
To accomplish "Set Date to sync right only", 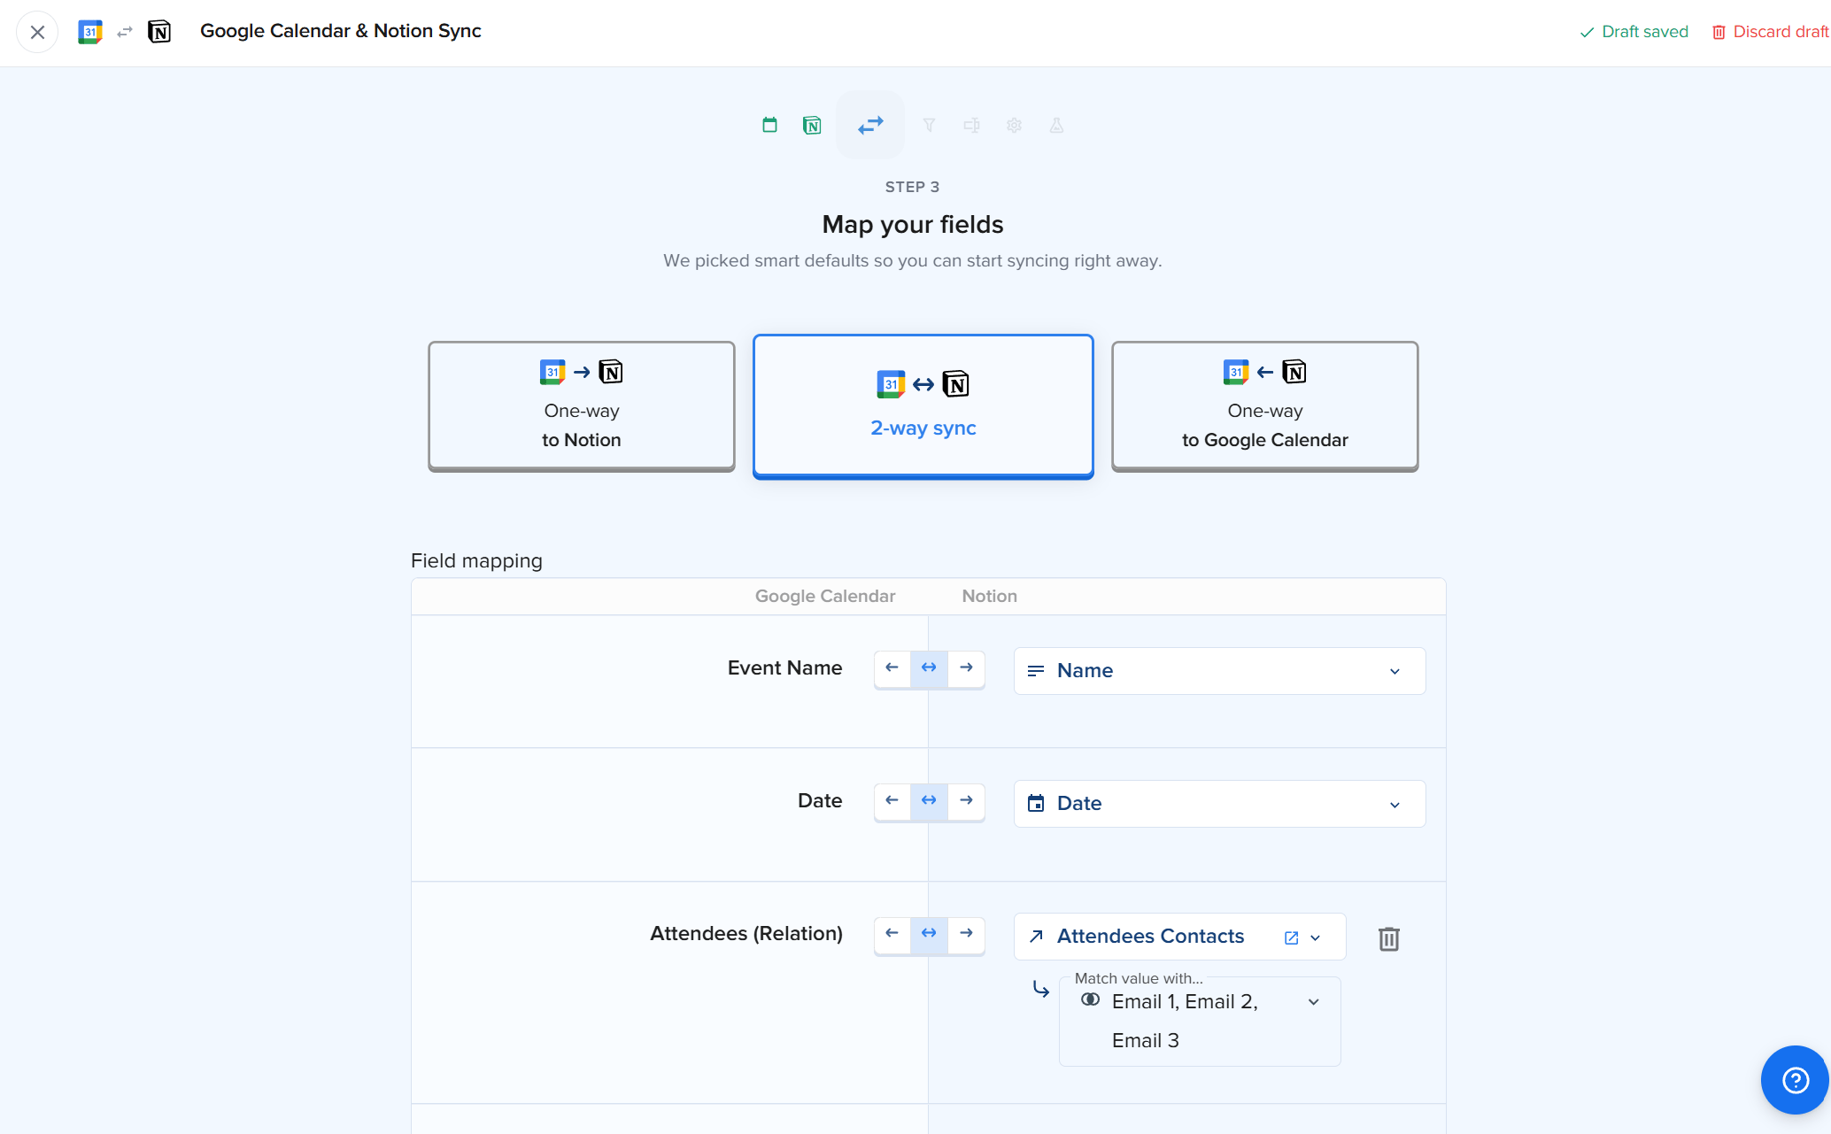I will click(966, 801).
